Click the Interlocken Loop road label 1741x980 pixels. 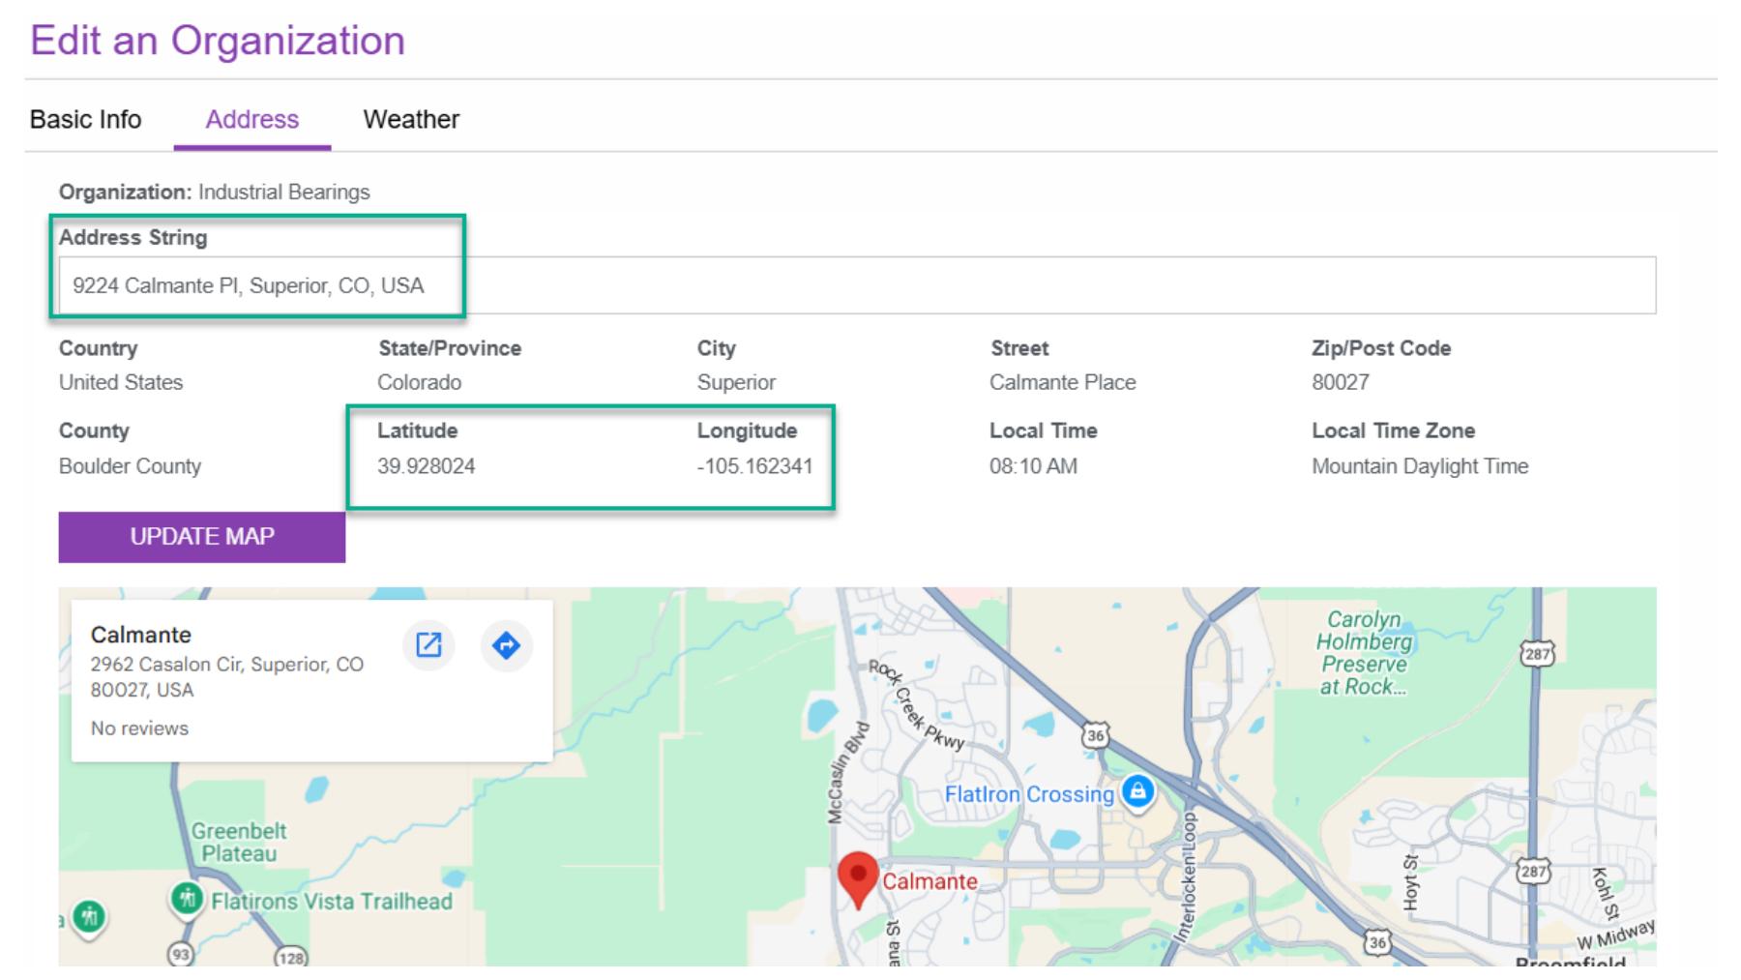1188,876
